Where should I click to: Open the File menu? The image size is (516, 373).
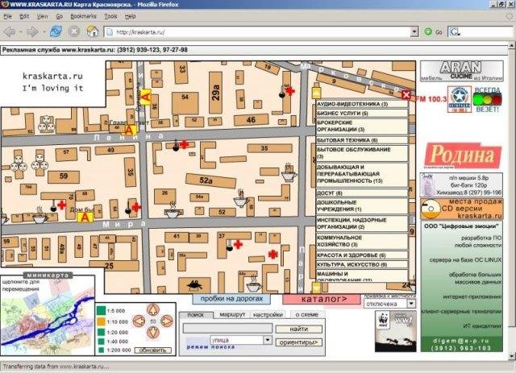pos(7,16)
